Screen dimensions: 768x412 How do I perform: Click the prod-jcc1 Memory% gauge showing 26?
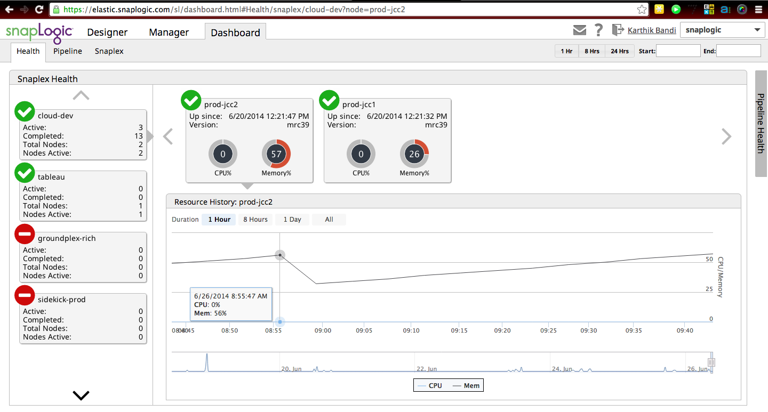(414, 154)
